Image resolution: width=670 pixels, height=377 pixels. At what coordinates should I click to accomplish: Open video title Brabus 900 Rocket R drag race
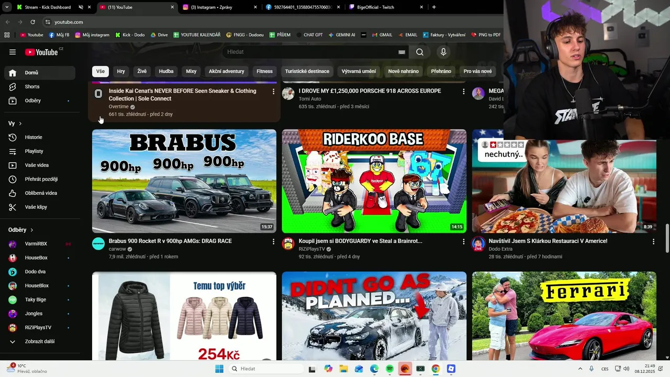(x=170, y=241)
